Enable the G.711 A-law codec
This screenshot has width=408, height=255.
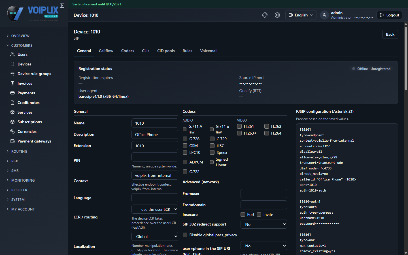185,129
